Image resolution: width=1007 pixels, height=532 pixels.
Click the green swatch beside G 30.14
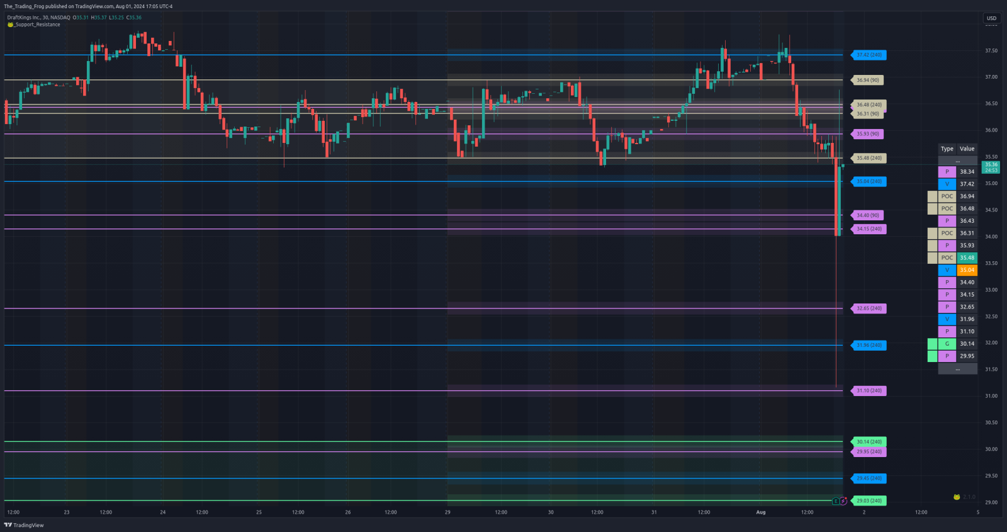pos(933,344)
